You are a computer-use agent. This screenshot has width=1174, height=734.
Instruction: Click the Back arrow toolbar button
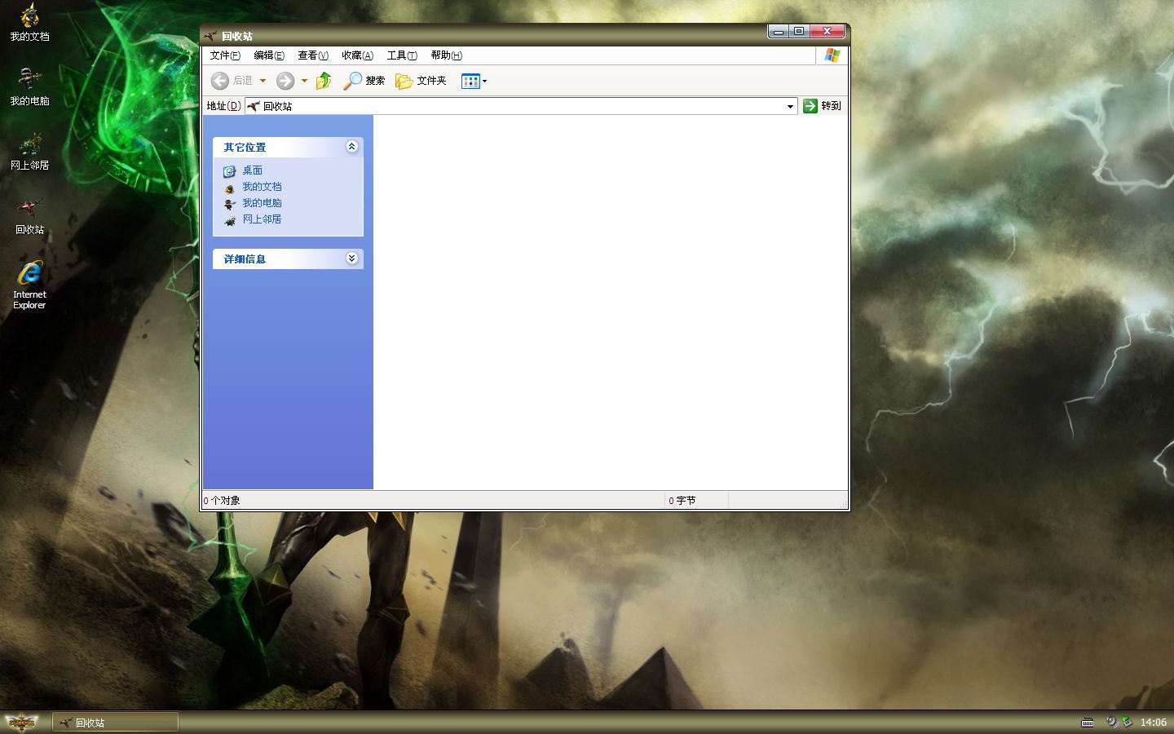coord(232,80)
